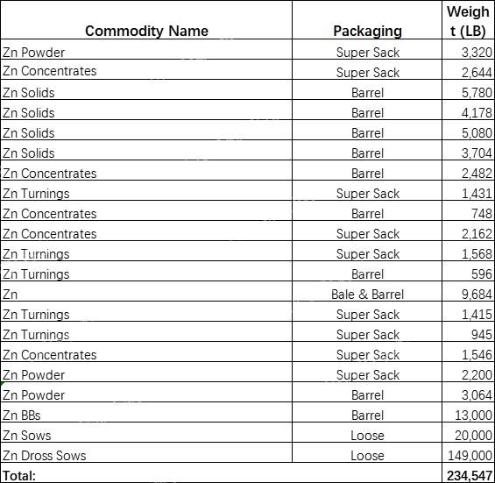Select the Zn BBs commodity cell
Image resolution: width=495 pixels, height=483 pixels.
[146, 412]
